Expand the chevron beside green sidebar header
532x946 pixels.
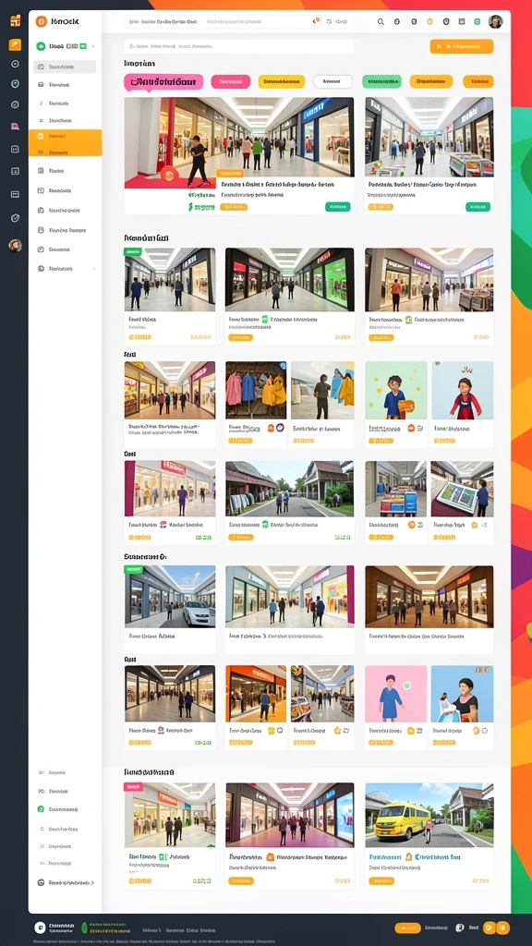pos(93,46)
